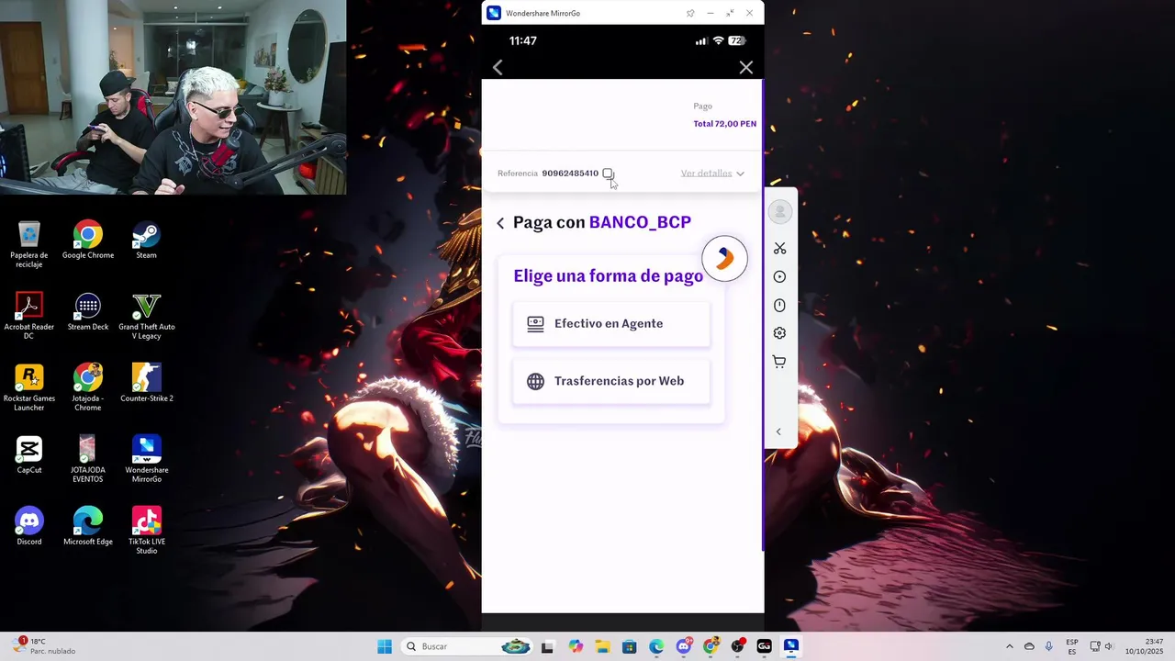
Task: Open File Explorer from the taskbar
Action: click(602, 646)
